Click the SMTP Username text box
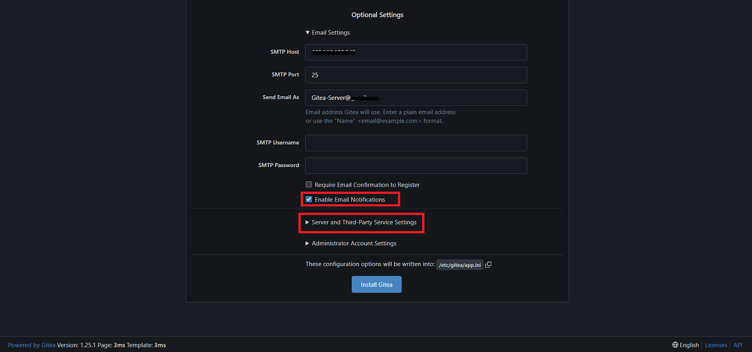This screenshot has width=752, height=352. [x=415, y=143]
